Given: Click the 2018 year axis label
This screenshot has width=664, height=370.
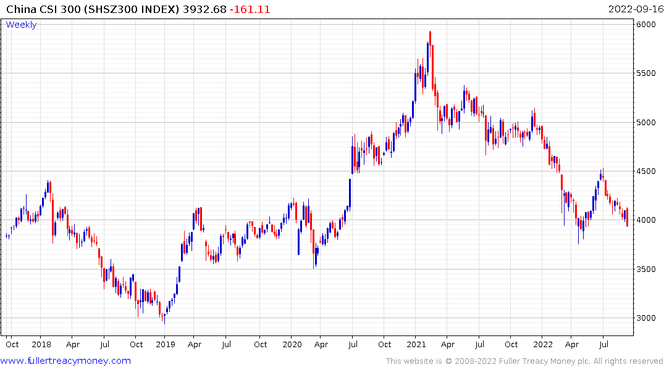Looking at the screenshot, I should 41,344.
